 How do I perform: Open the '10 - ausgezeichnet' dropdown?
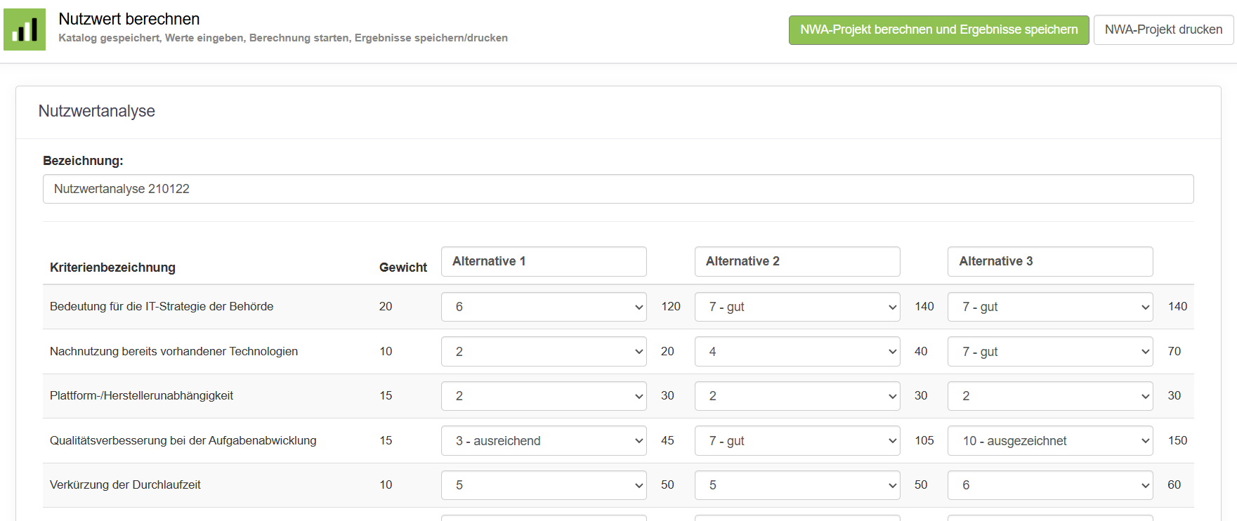1049,441
